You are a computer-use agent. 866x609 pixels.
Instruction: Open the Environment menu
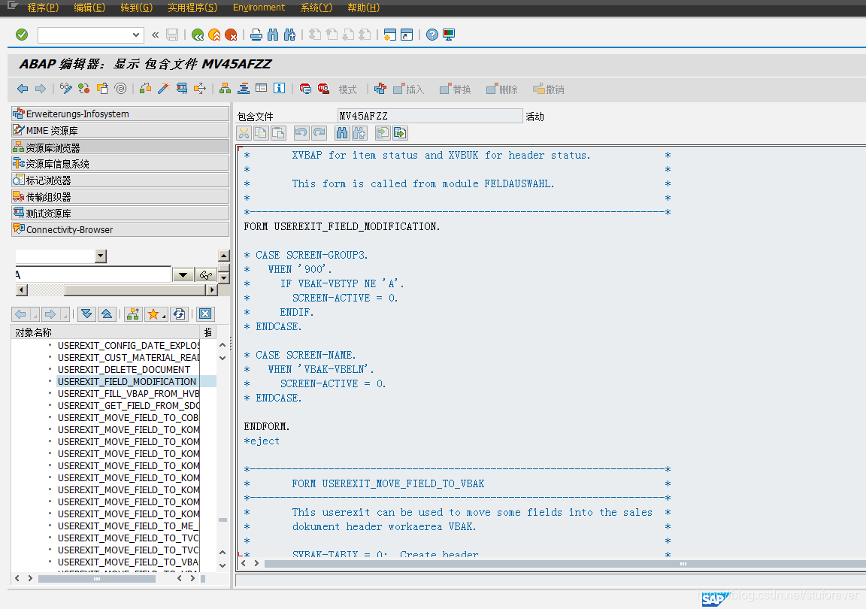[x=259, y=8]
